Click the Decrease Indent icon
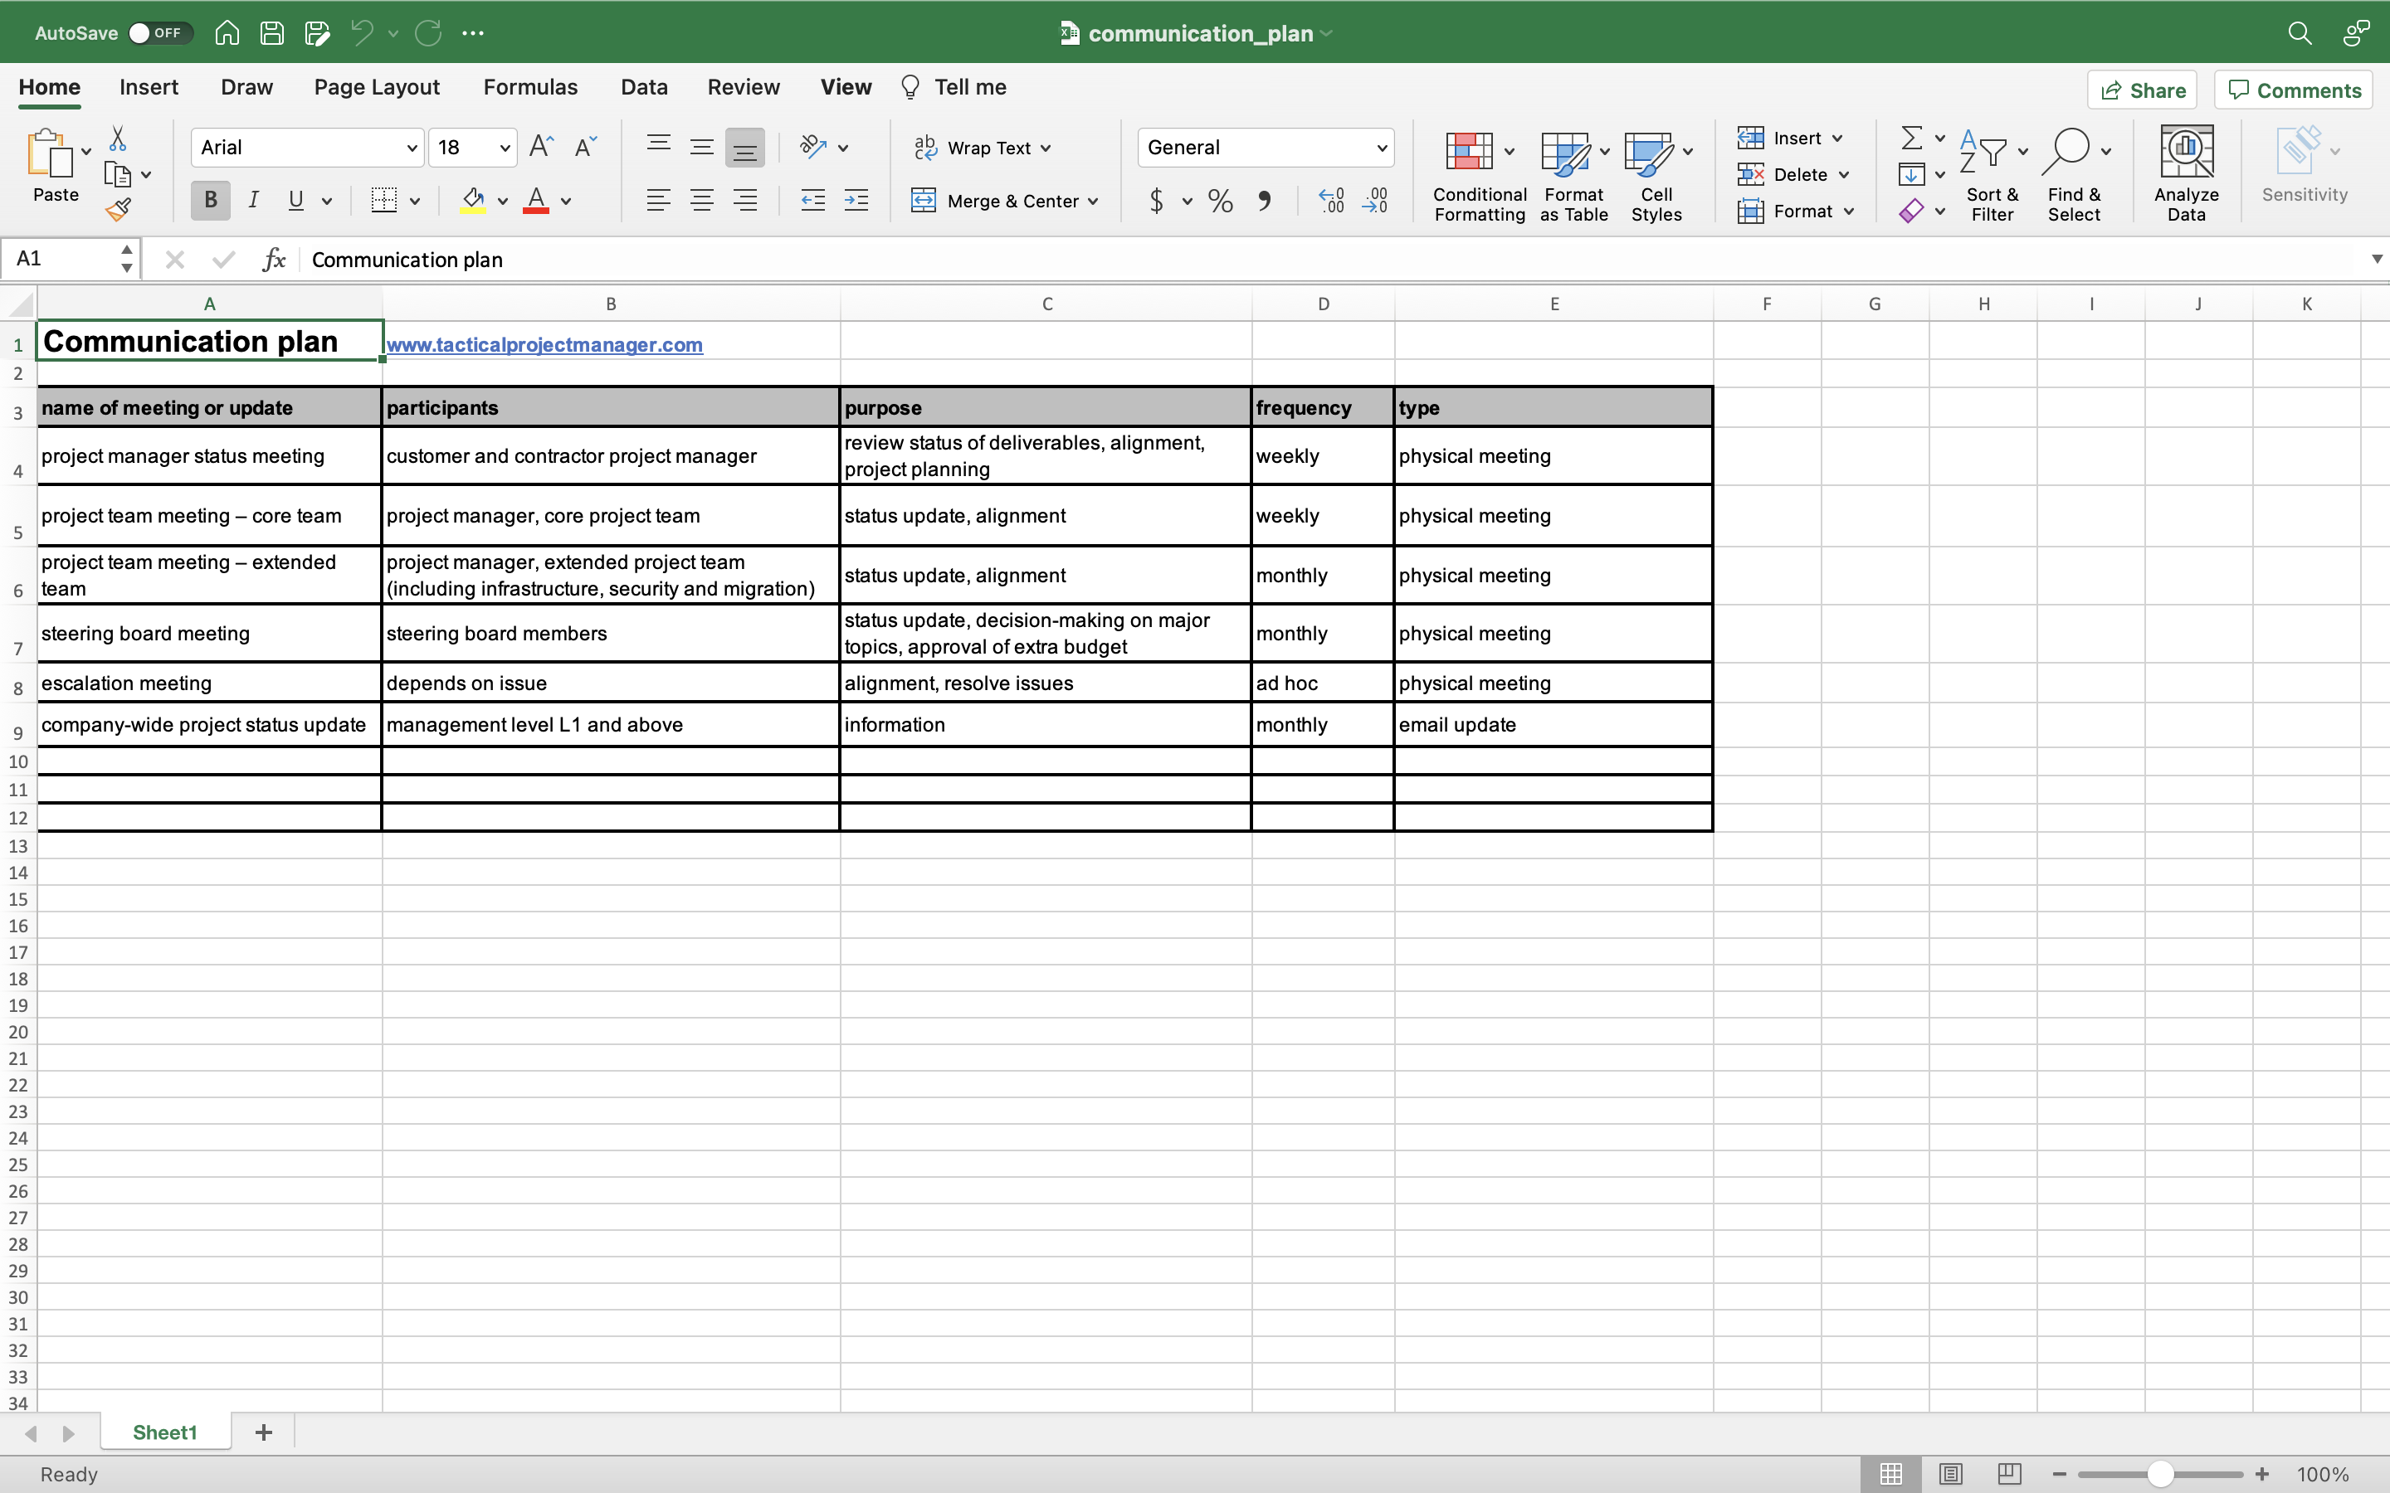2390x1493 pixels. pos(812,201)
